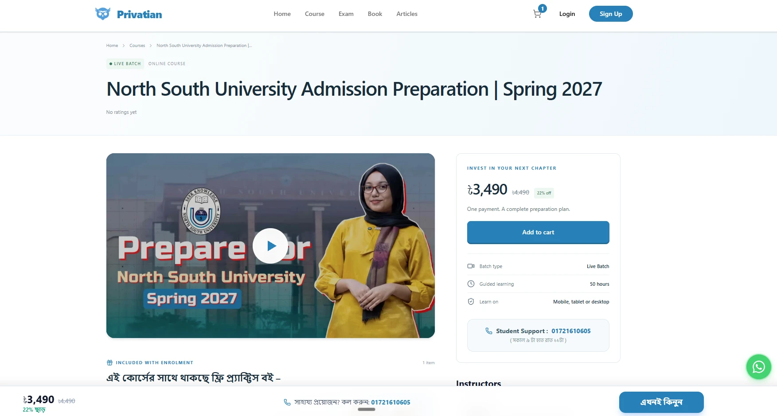Click the Login link
Viewport: 777px width, 416px height.
coord(567,14)
